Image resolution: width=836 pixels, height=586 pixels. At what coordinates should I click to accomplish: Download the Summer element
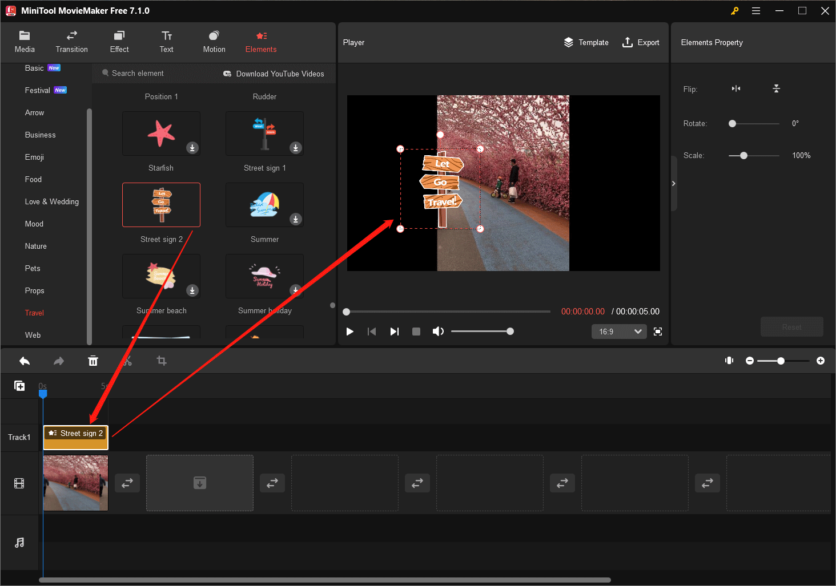coord(295,219)
